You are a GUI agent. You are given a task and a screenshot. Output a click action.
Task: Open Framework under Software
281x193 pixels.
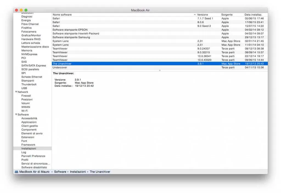tap(28, 145)
